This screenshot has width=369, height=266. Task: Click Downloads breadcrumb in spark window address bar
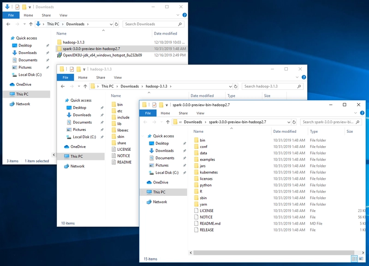(193, 122)
